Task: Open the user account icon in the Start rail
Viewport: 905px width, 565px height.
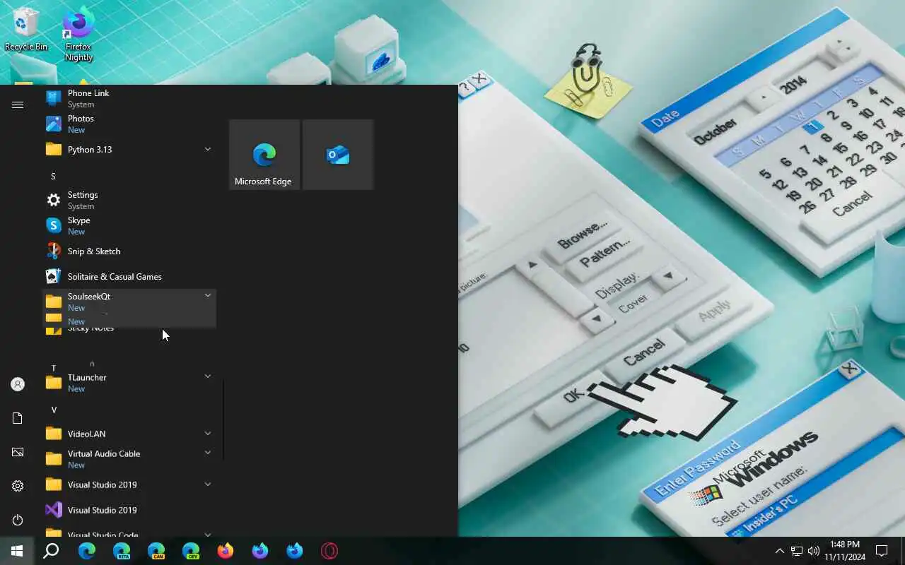Action: (x=18, y=384)
